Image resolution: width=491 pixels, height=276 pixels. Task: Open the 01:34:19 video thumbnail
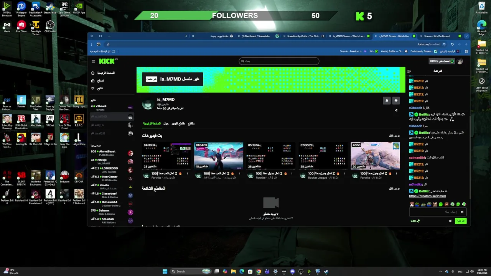219,156
